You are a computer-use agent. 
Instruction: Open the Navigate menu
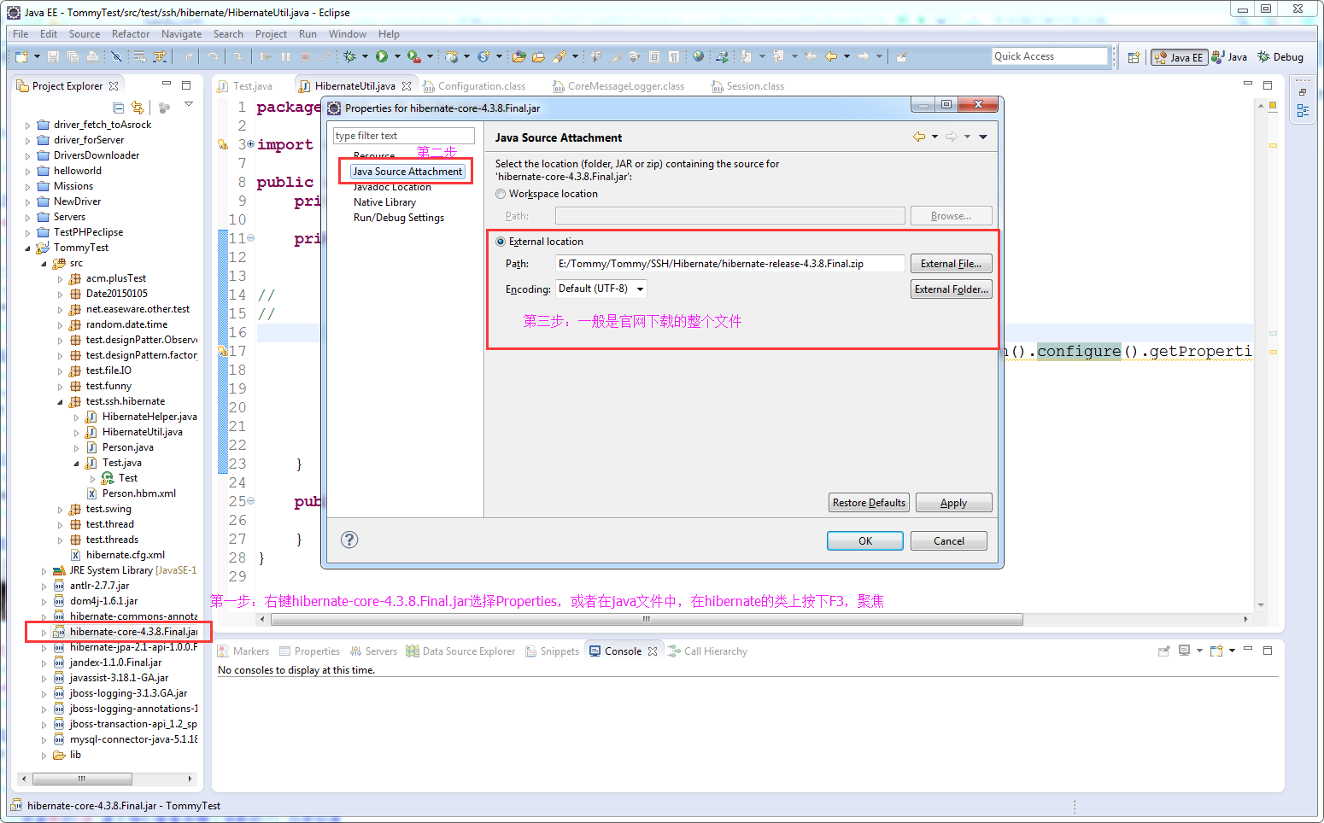(182, 34)
